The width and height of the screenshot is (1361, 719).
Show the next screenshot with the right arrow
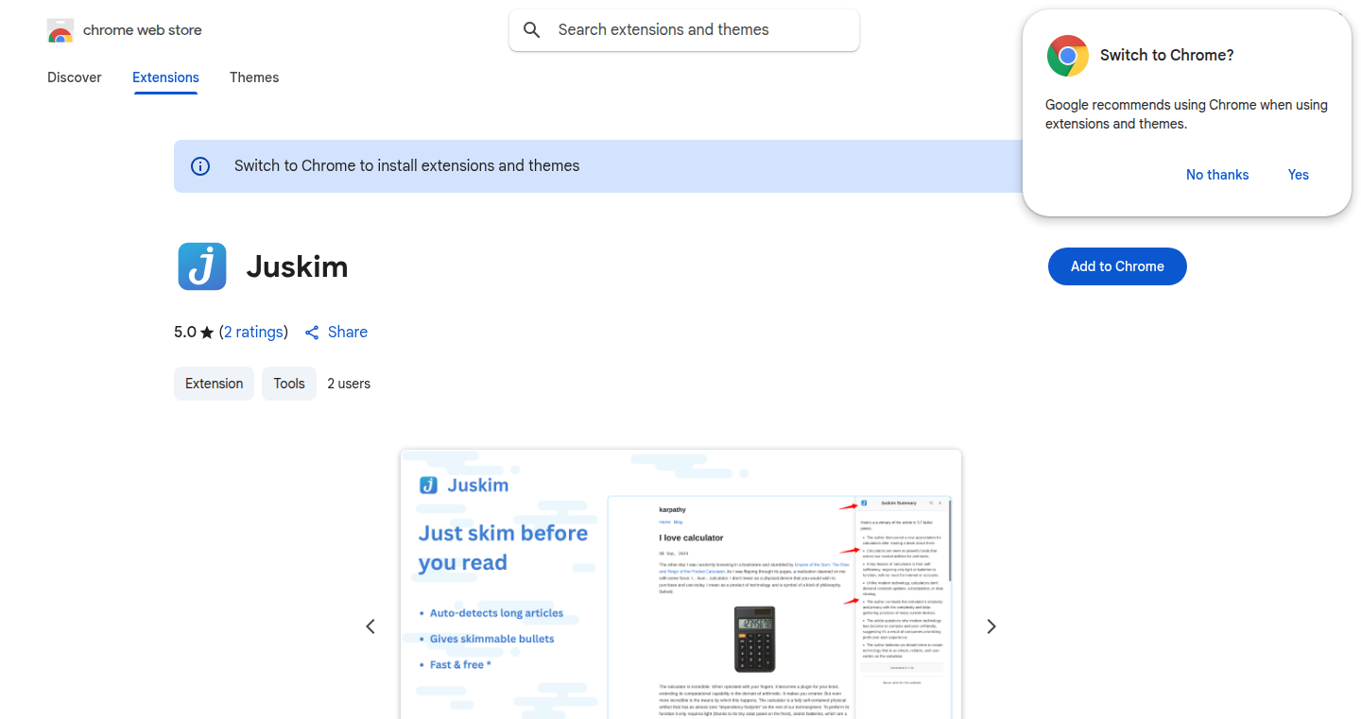[x=991, y=626]
